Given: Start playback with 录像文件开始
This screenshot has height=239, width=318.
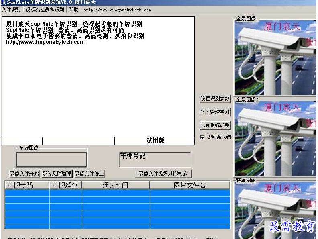Looking at the screenshot, I should coord(24,174).
